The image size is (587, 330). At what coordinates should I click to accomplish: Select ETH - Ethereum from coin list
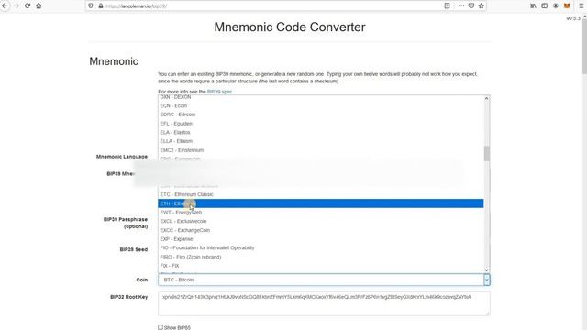tap(320, 203)
